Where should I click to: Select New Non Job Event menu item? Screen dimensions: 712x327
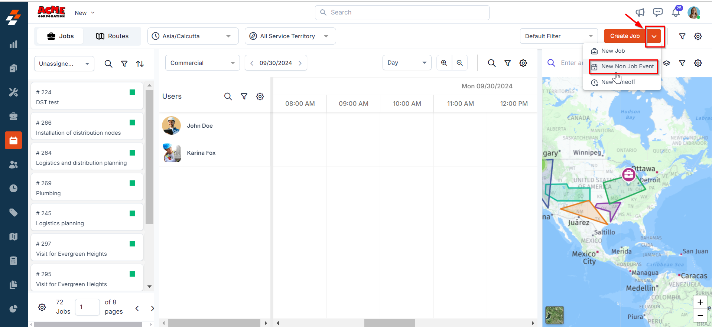tap(627, 66)
